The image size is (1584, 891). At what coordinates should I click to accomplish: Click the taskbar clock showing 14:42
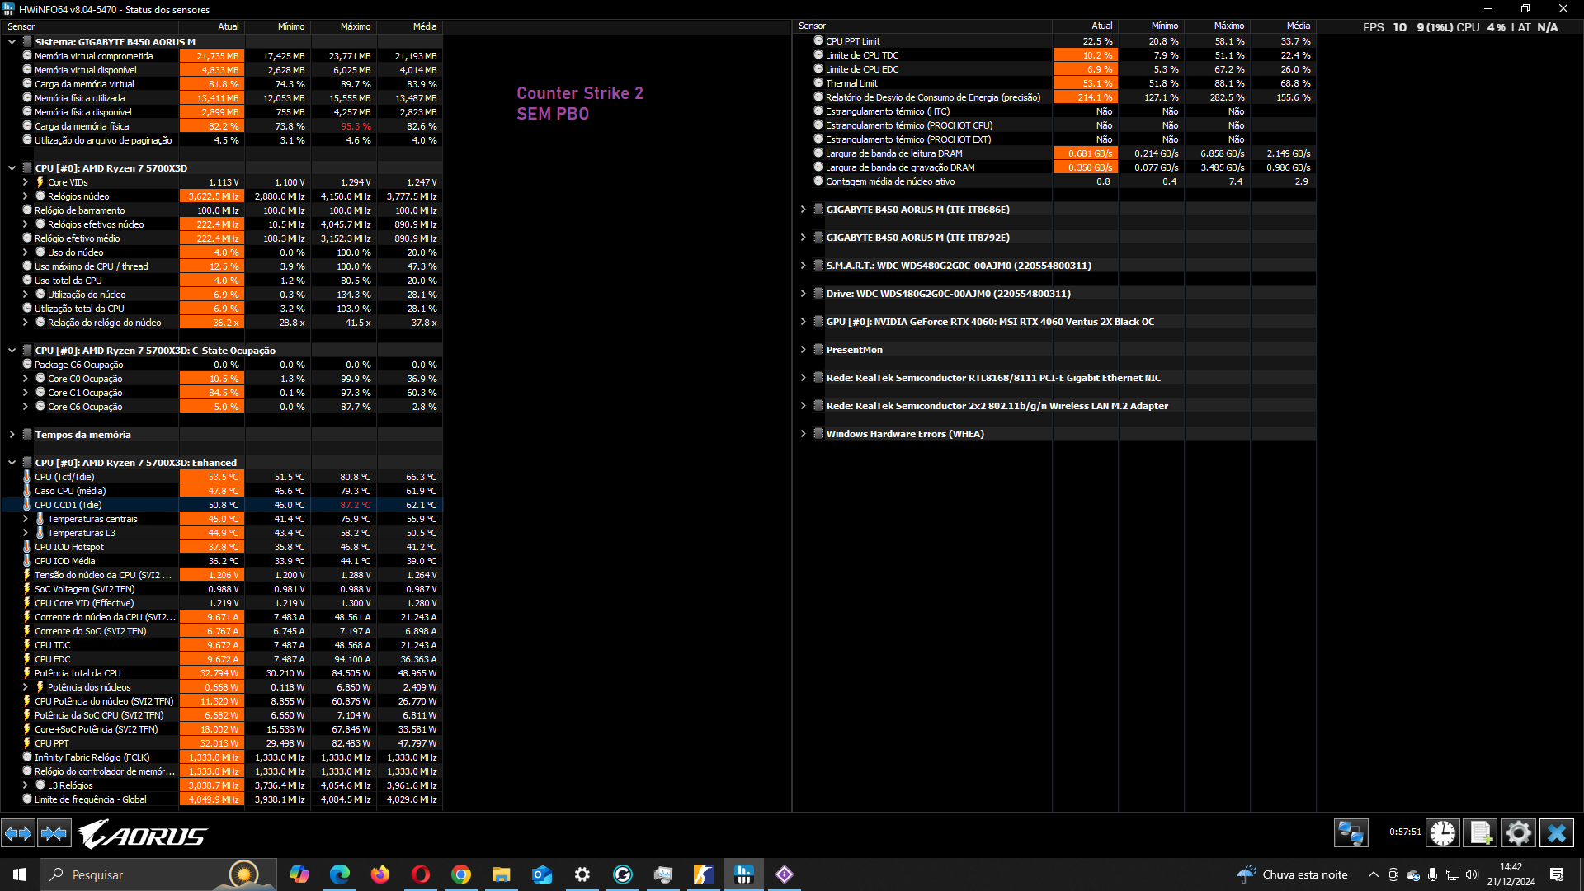tap(1511, 874)
